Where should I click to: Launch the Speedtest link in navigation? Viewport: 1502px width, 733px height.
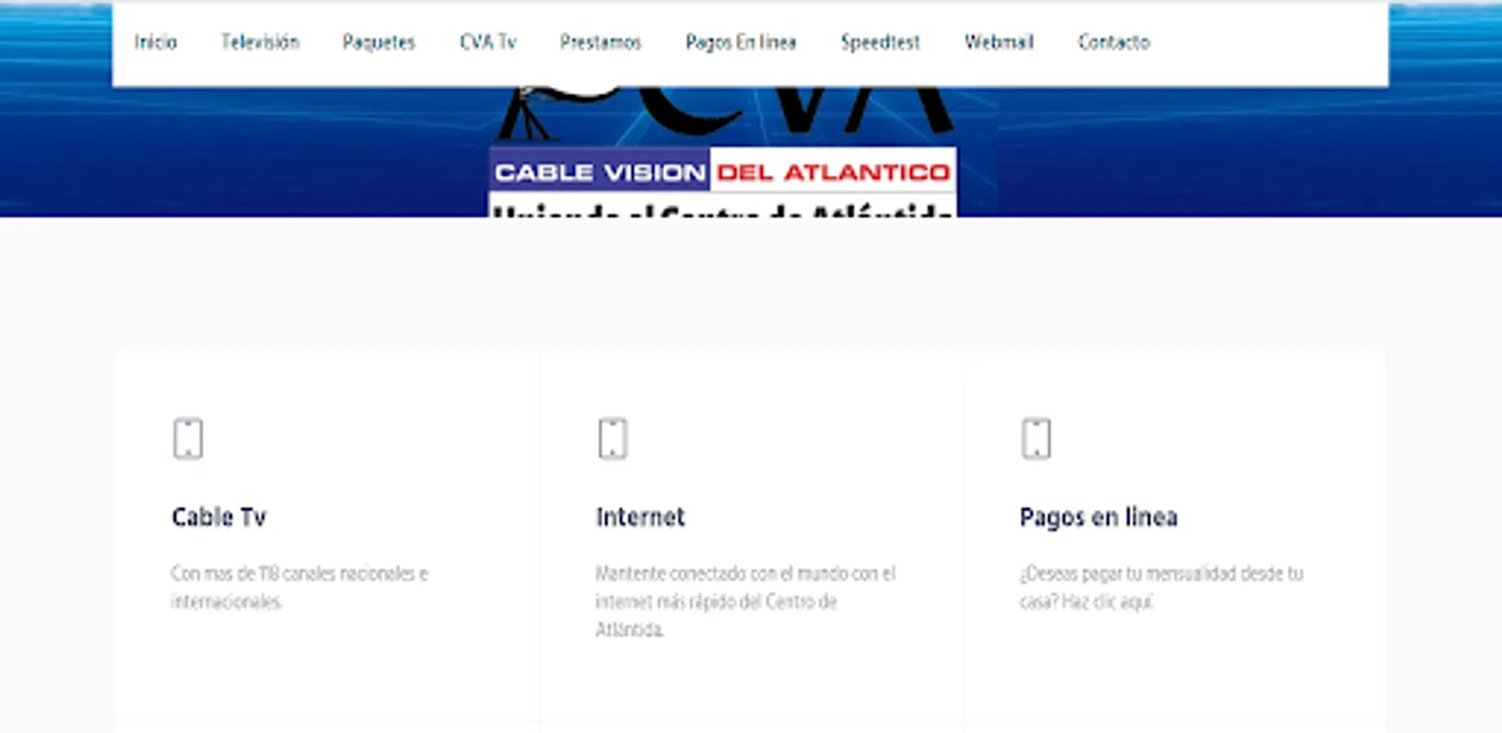[x=880, y=42]
